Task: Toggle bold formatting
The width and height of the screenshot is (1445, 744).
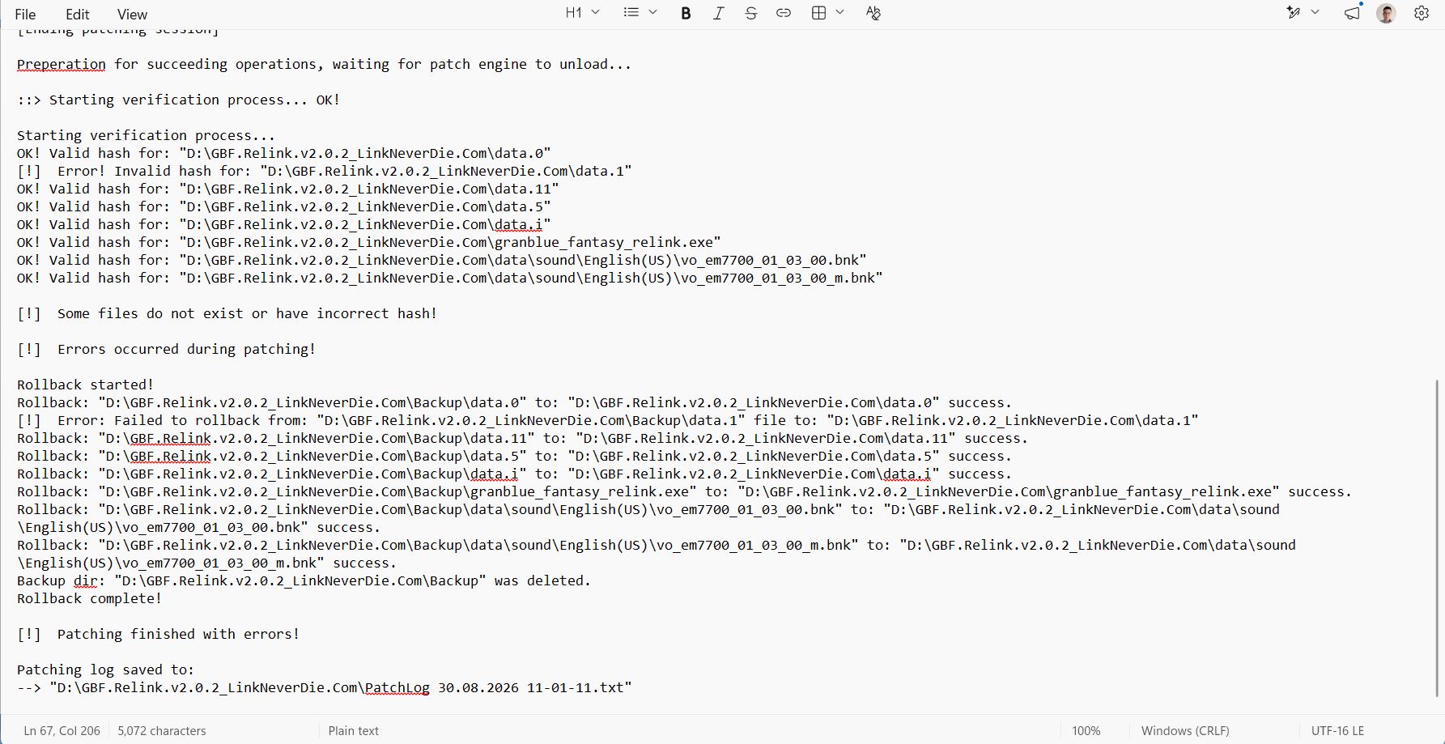Action: pyautogui.click(x=686, y=13)
